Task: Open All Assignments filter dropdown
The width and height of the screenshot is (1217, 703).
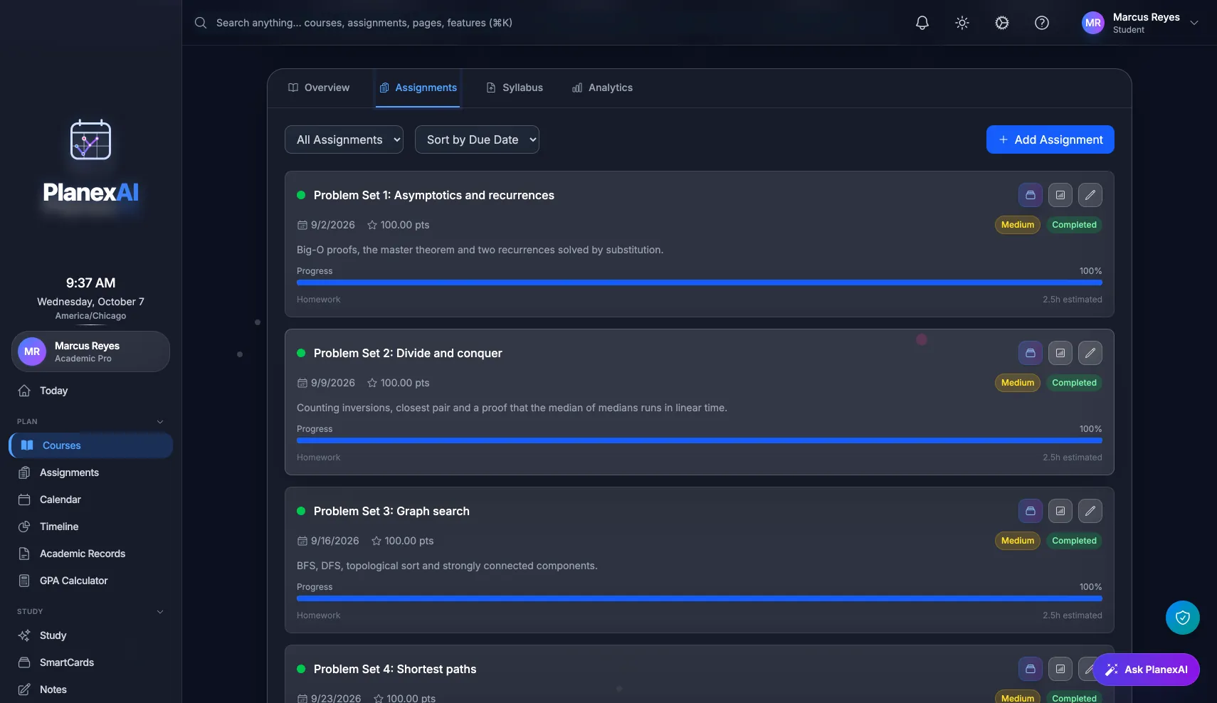Action: [x=344, y=139]
